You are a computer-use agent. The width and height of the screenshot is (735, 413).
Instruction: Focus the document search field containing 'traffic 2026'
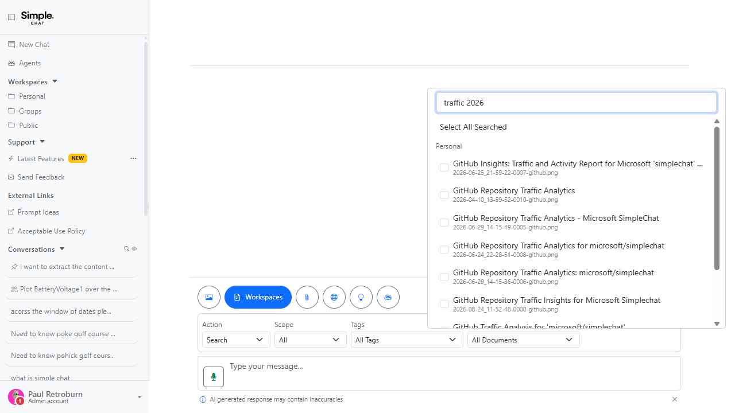pos(577,103)
